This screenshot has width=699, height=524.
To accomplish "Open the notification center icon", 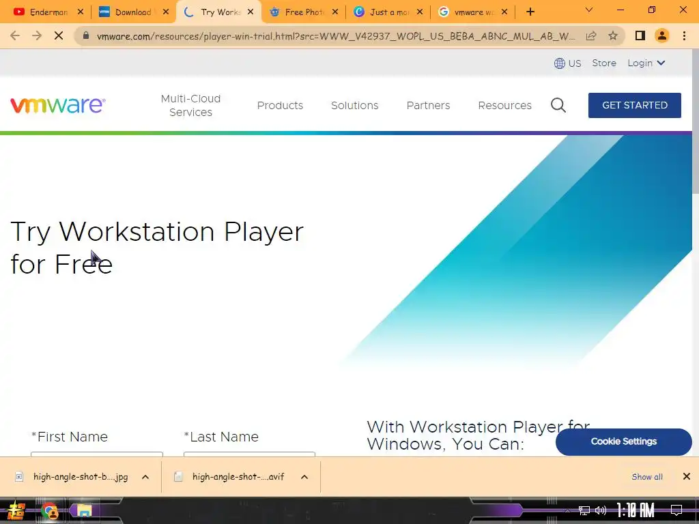I will pos(676,510).
